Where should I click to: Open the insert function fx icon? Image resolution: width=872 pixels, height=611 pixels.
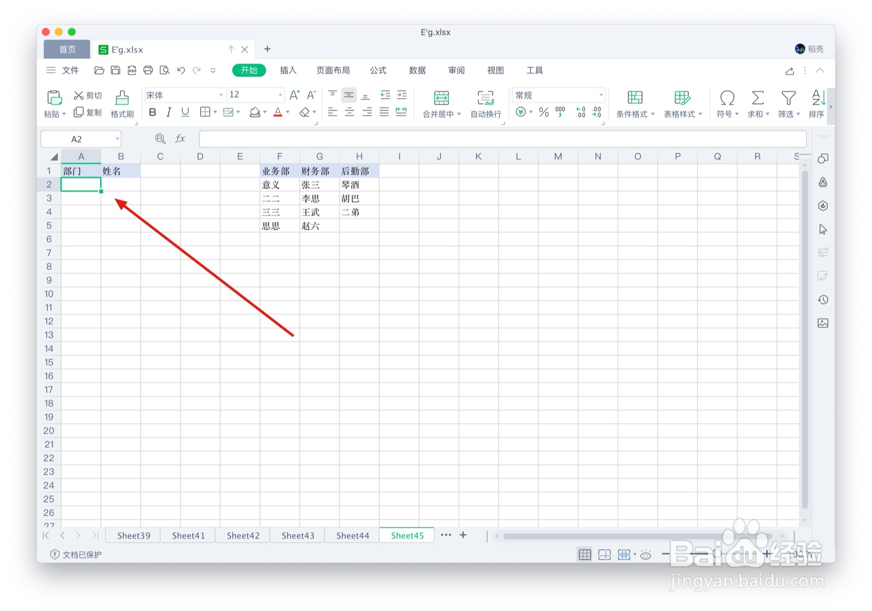coord(180,139)
